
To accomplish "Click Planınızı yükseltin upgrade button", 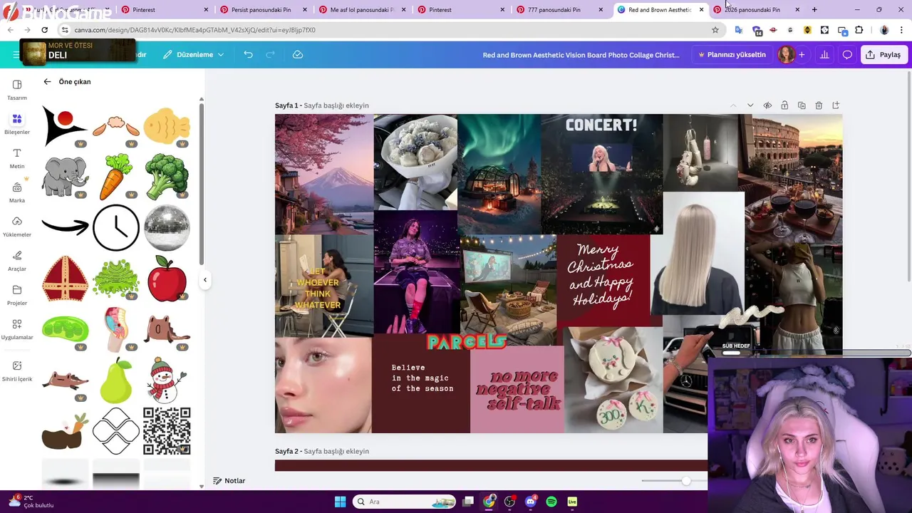I will 732,55.
